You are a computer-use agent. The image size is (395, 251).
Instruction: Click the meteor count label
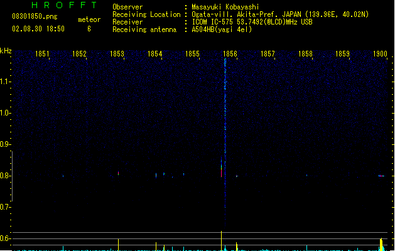89,19
